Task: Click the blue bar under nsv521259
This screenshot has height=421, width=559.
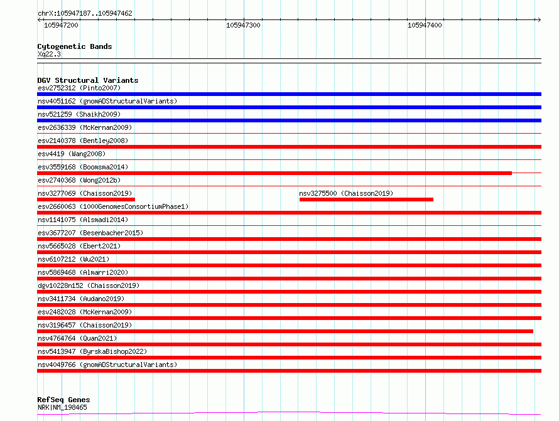Action: tap(289, 120)
